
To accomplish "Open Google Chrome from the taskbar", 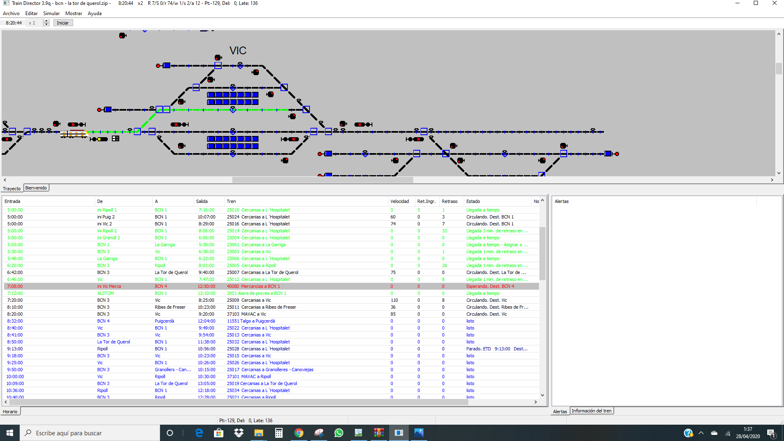I will (299, 433).
